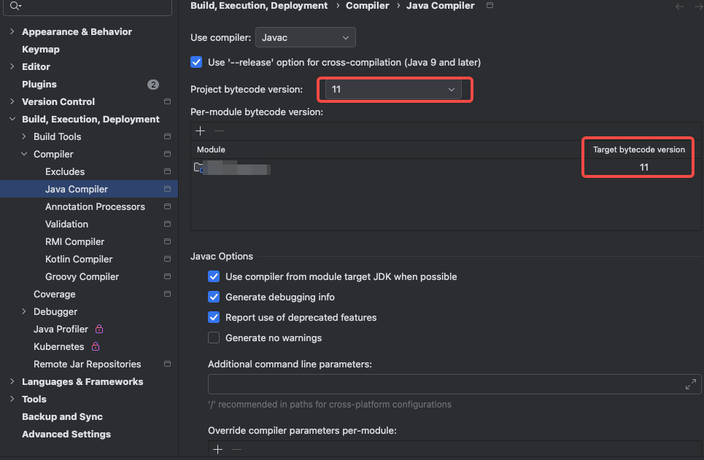Image resolution: width=704 pixels, height=460 pixels.
Task: Expand the additional command line parameters field
Action: [x=691, y=384]
